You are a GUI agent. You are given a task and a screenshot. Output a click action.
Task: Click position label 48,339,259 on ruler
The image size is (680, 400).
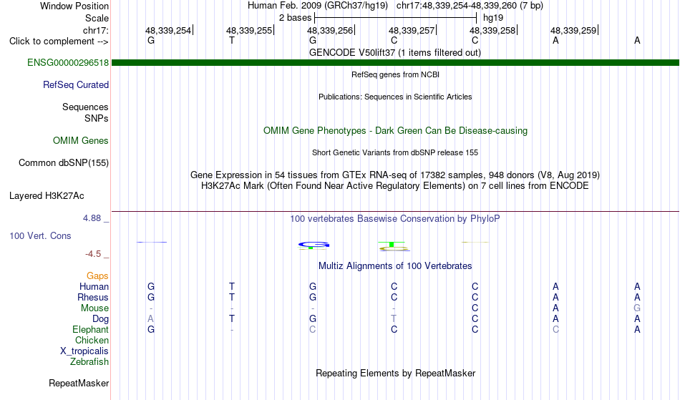573,30
